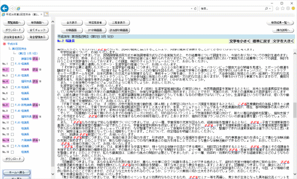The width and height of the screenshot is (297, 179).
Task: Expand the address bar dropdown arrow
Action: pyautogui.click(x=192, y=9)
